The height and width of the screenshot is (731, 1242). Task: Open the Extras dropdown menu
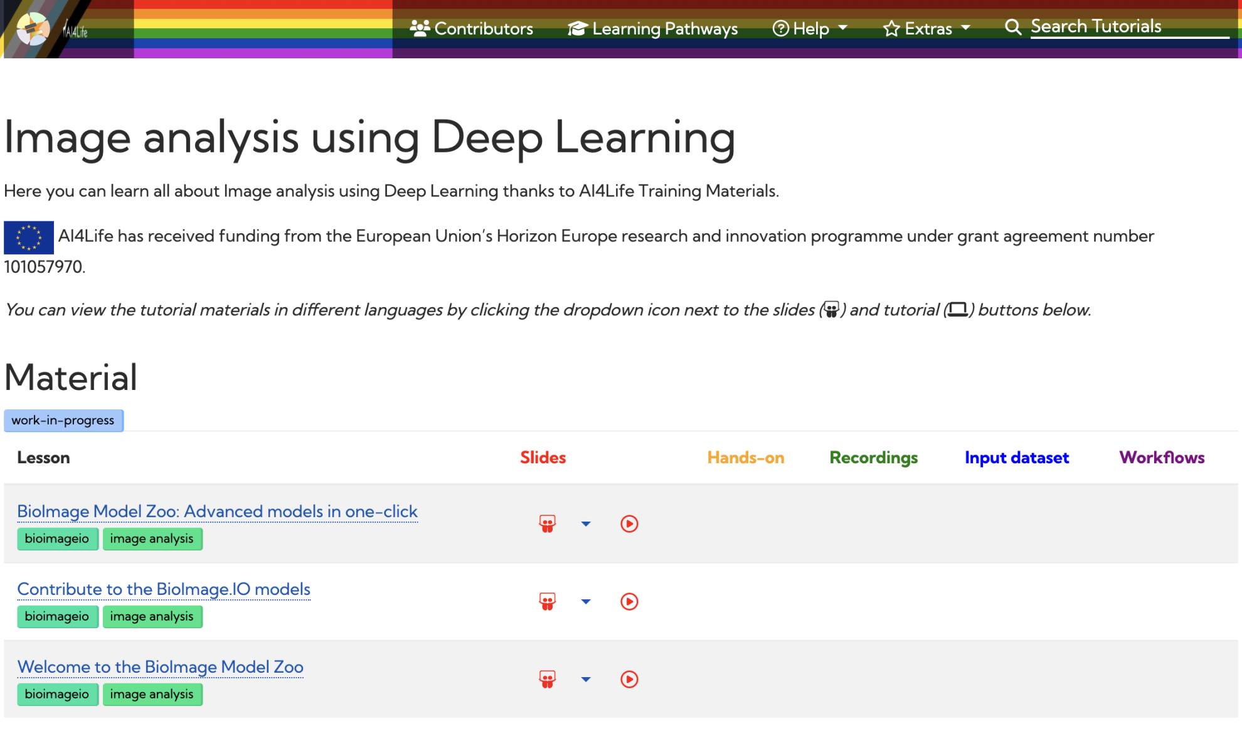926,28
